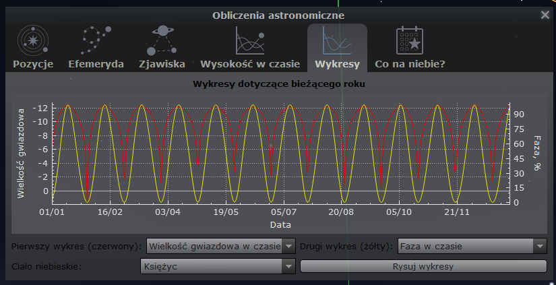Select the Zjawiska ringed planet icon
Viewport: 556px width, 285px height.
pos(162,41)
